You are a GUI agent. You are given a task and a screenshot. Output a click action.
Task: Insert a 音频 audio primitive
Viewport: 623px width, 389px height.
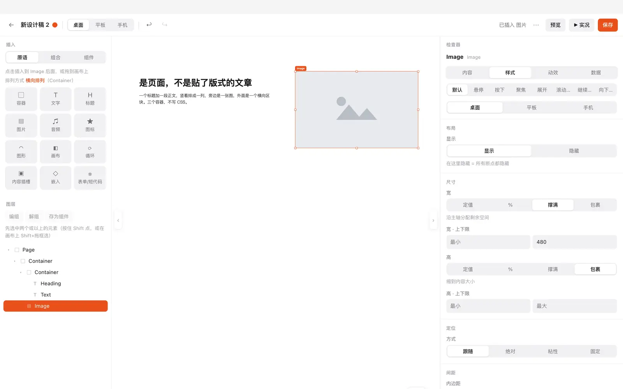56,125
